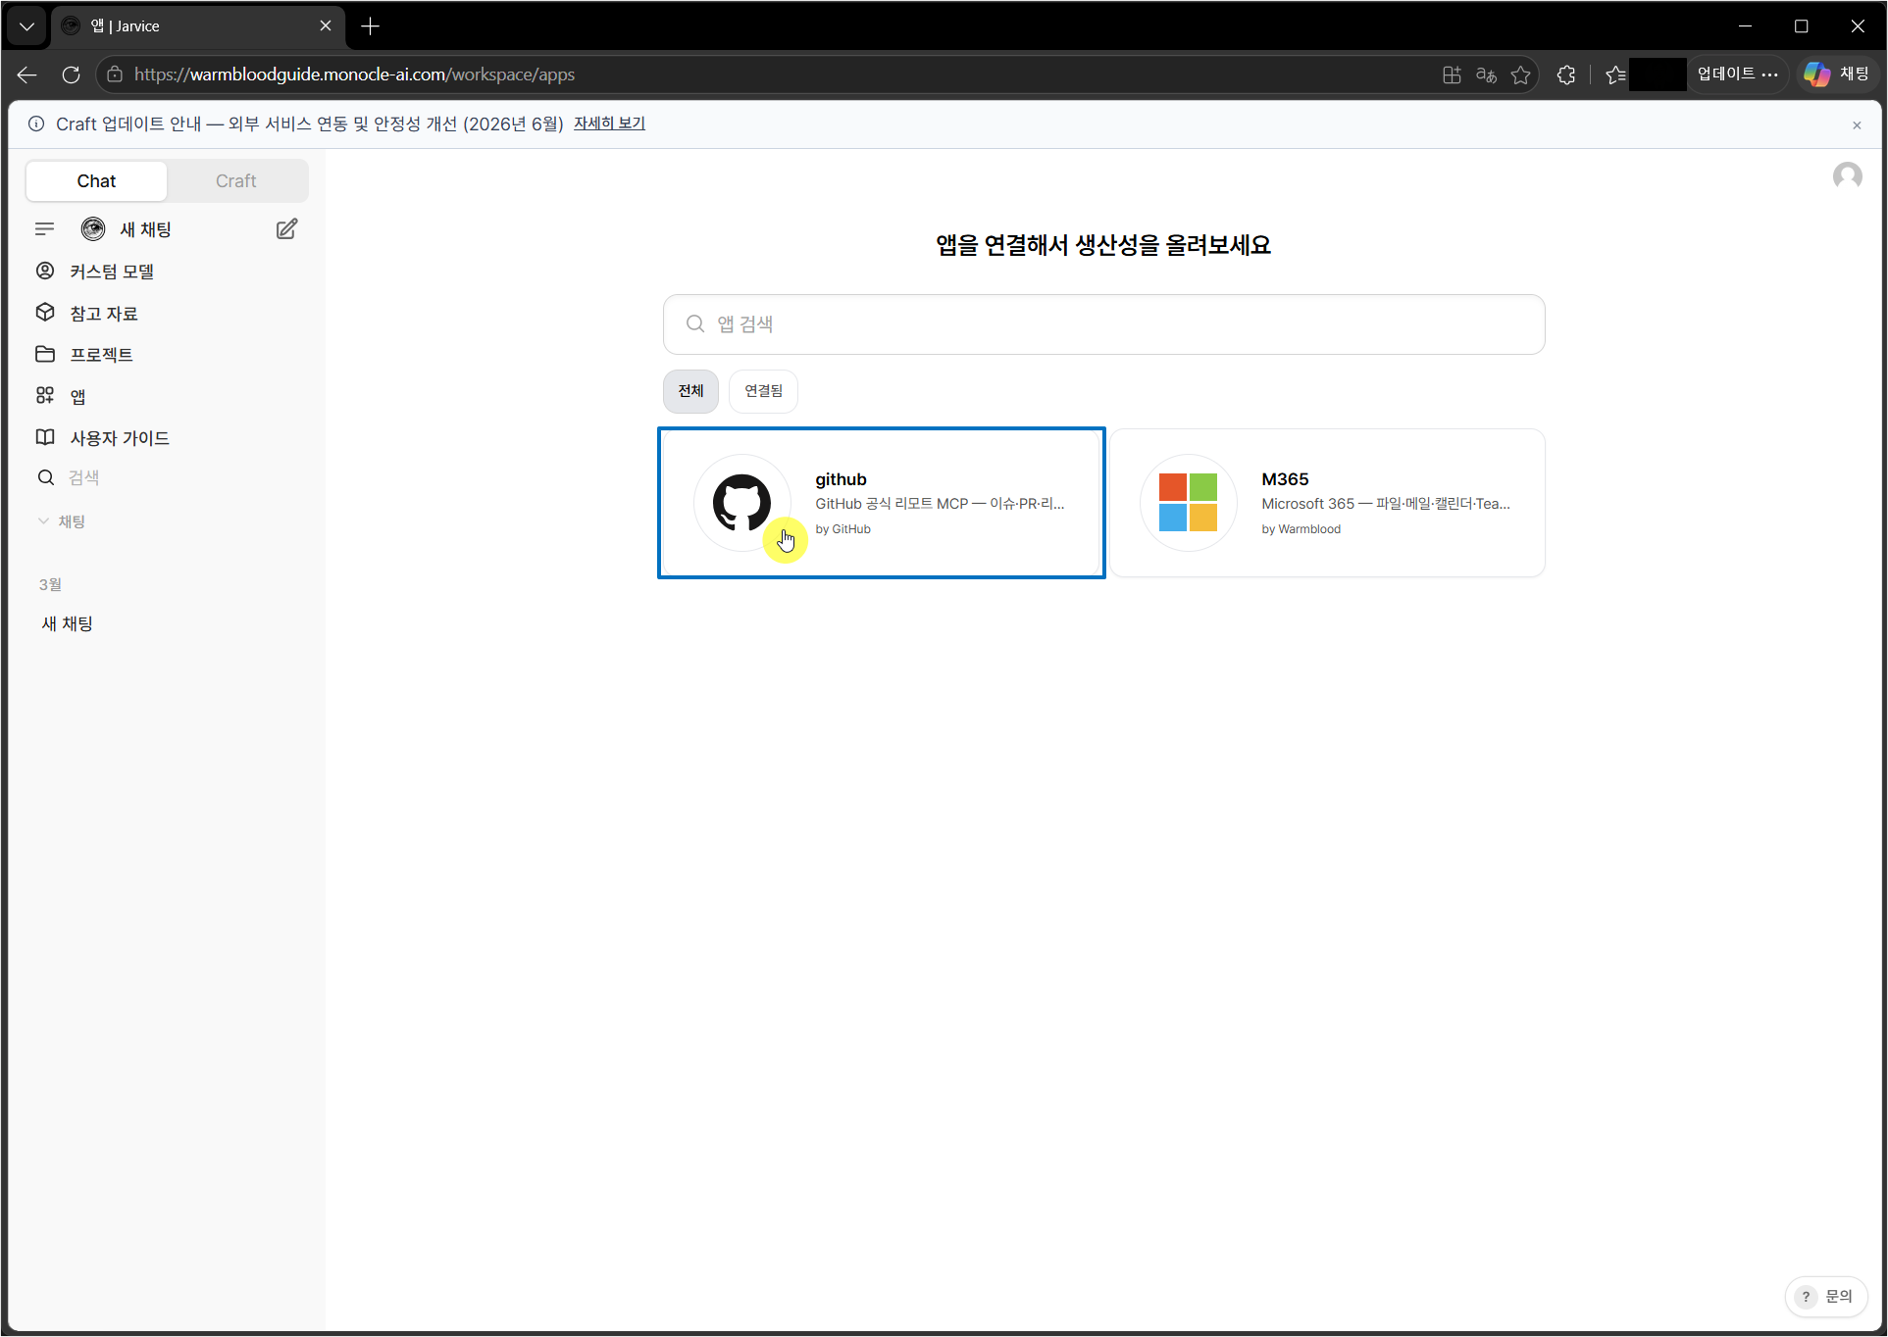This screenshot has width=1888, height=1337.
Task: Open a new browser tab with the plus icon
Action: [370, 26]
